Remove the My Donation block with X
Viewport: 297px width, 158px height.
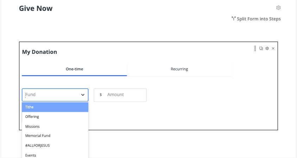(273, 48)
